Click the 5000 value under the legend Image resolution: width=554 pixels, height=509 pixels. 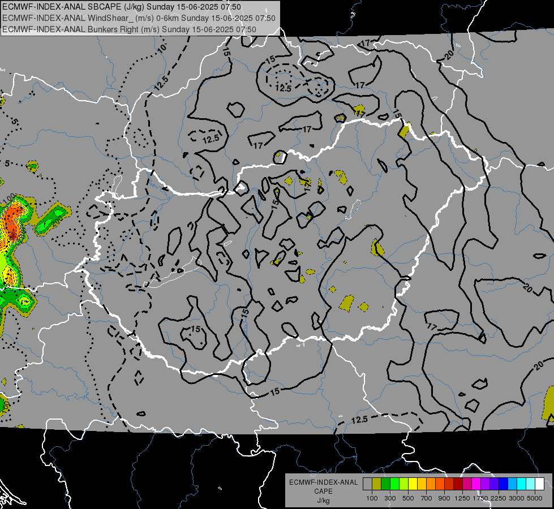[535, 498]
